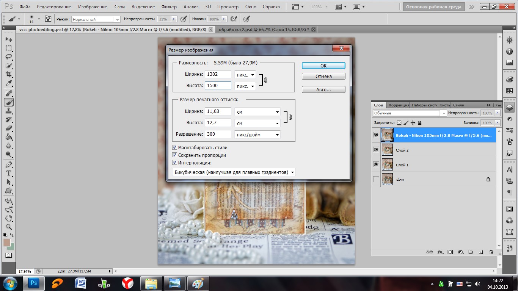Viewport: 518px width, 291px height.
Task: Open Paragraph panel icon in dock
Action: tap(509, 192)
